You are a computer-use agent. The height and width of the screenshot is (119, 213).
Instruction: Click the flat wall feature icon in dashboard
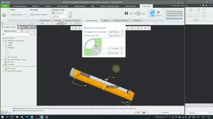click(x=4, y=15)
